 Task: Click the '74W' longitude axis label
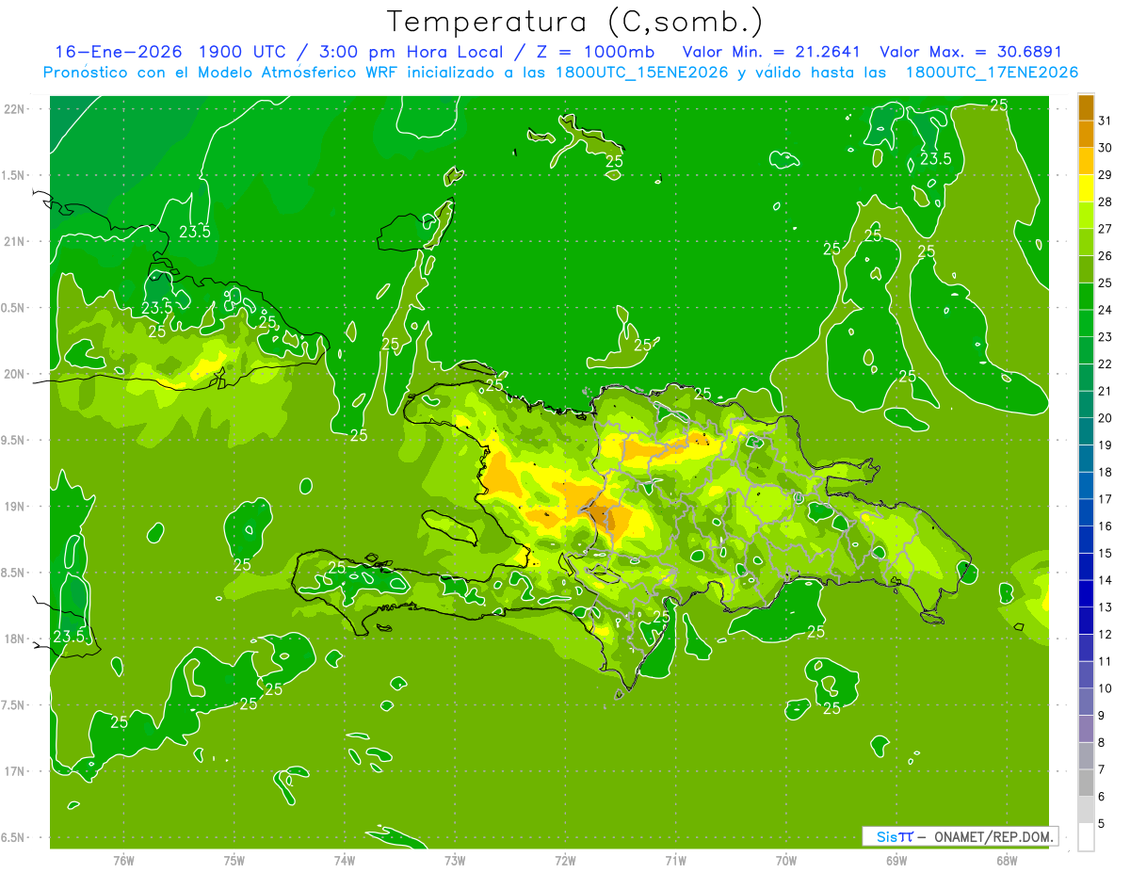345,860
